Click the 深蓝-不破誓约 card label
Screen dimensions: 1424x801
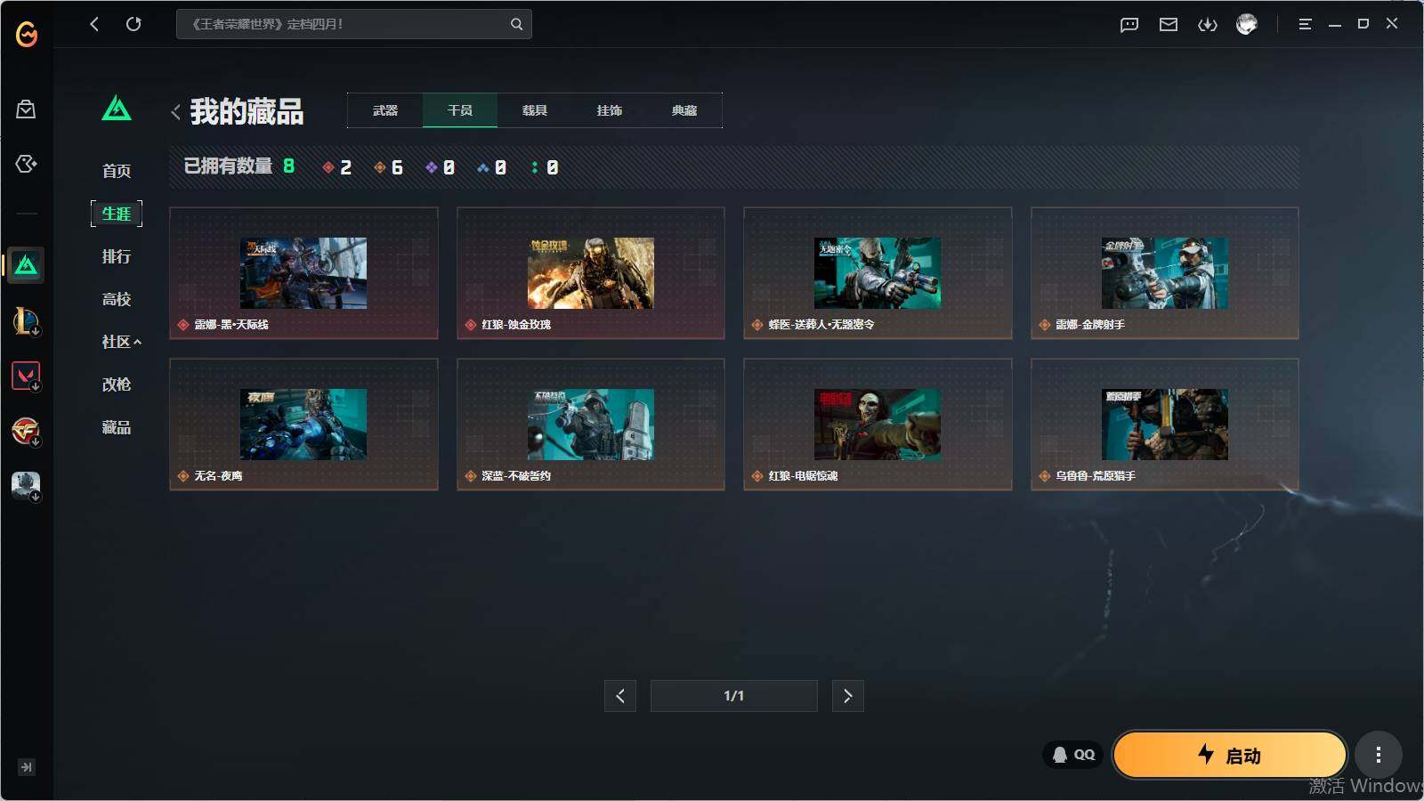coord(516,476)
